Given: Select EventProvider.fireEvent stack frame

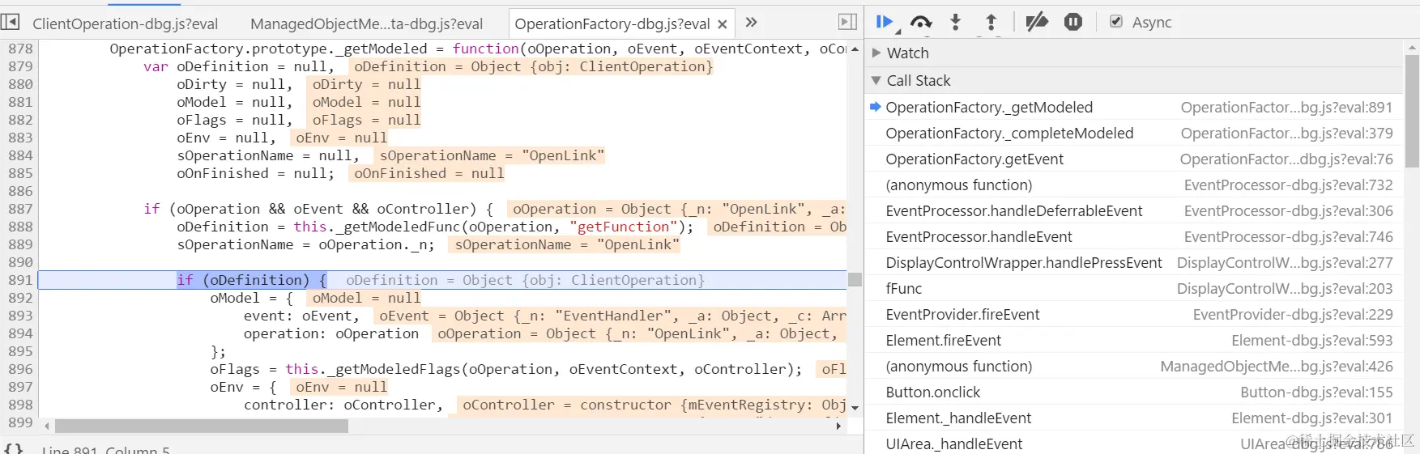Looking at the screenshot, I should click(1134, 314).
